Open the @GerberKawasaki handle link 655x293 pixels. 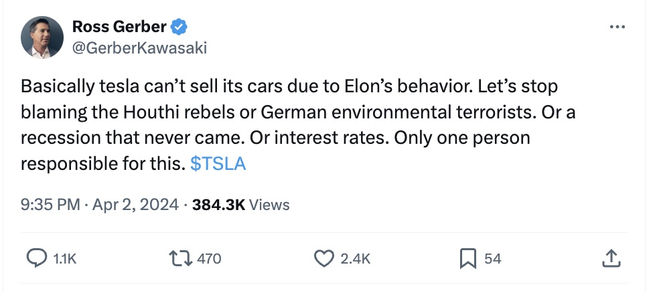pos(139,47)
